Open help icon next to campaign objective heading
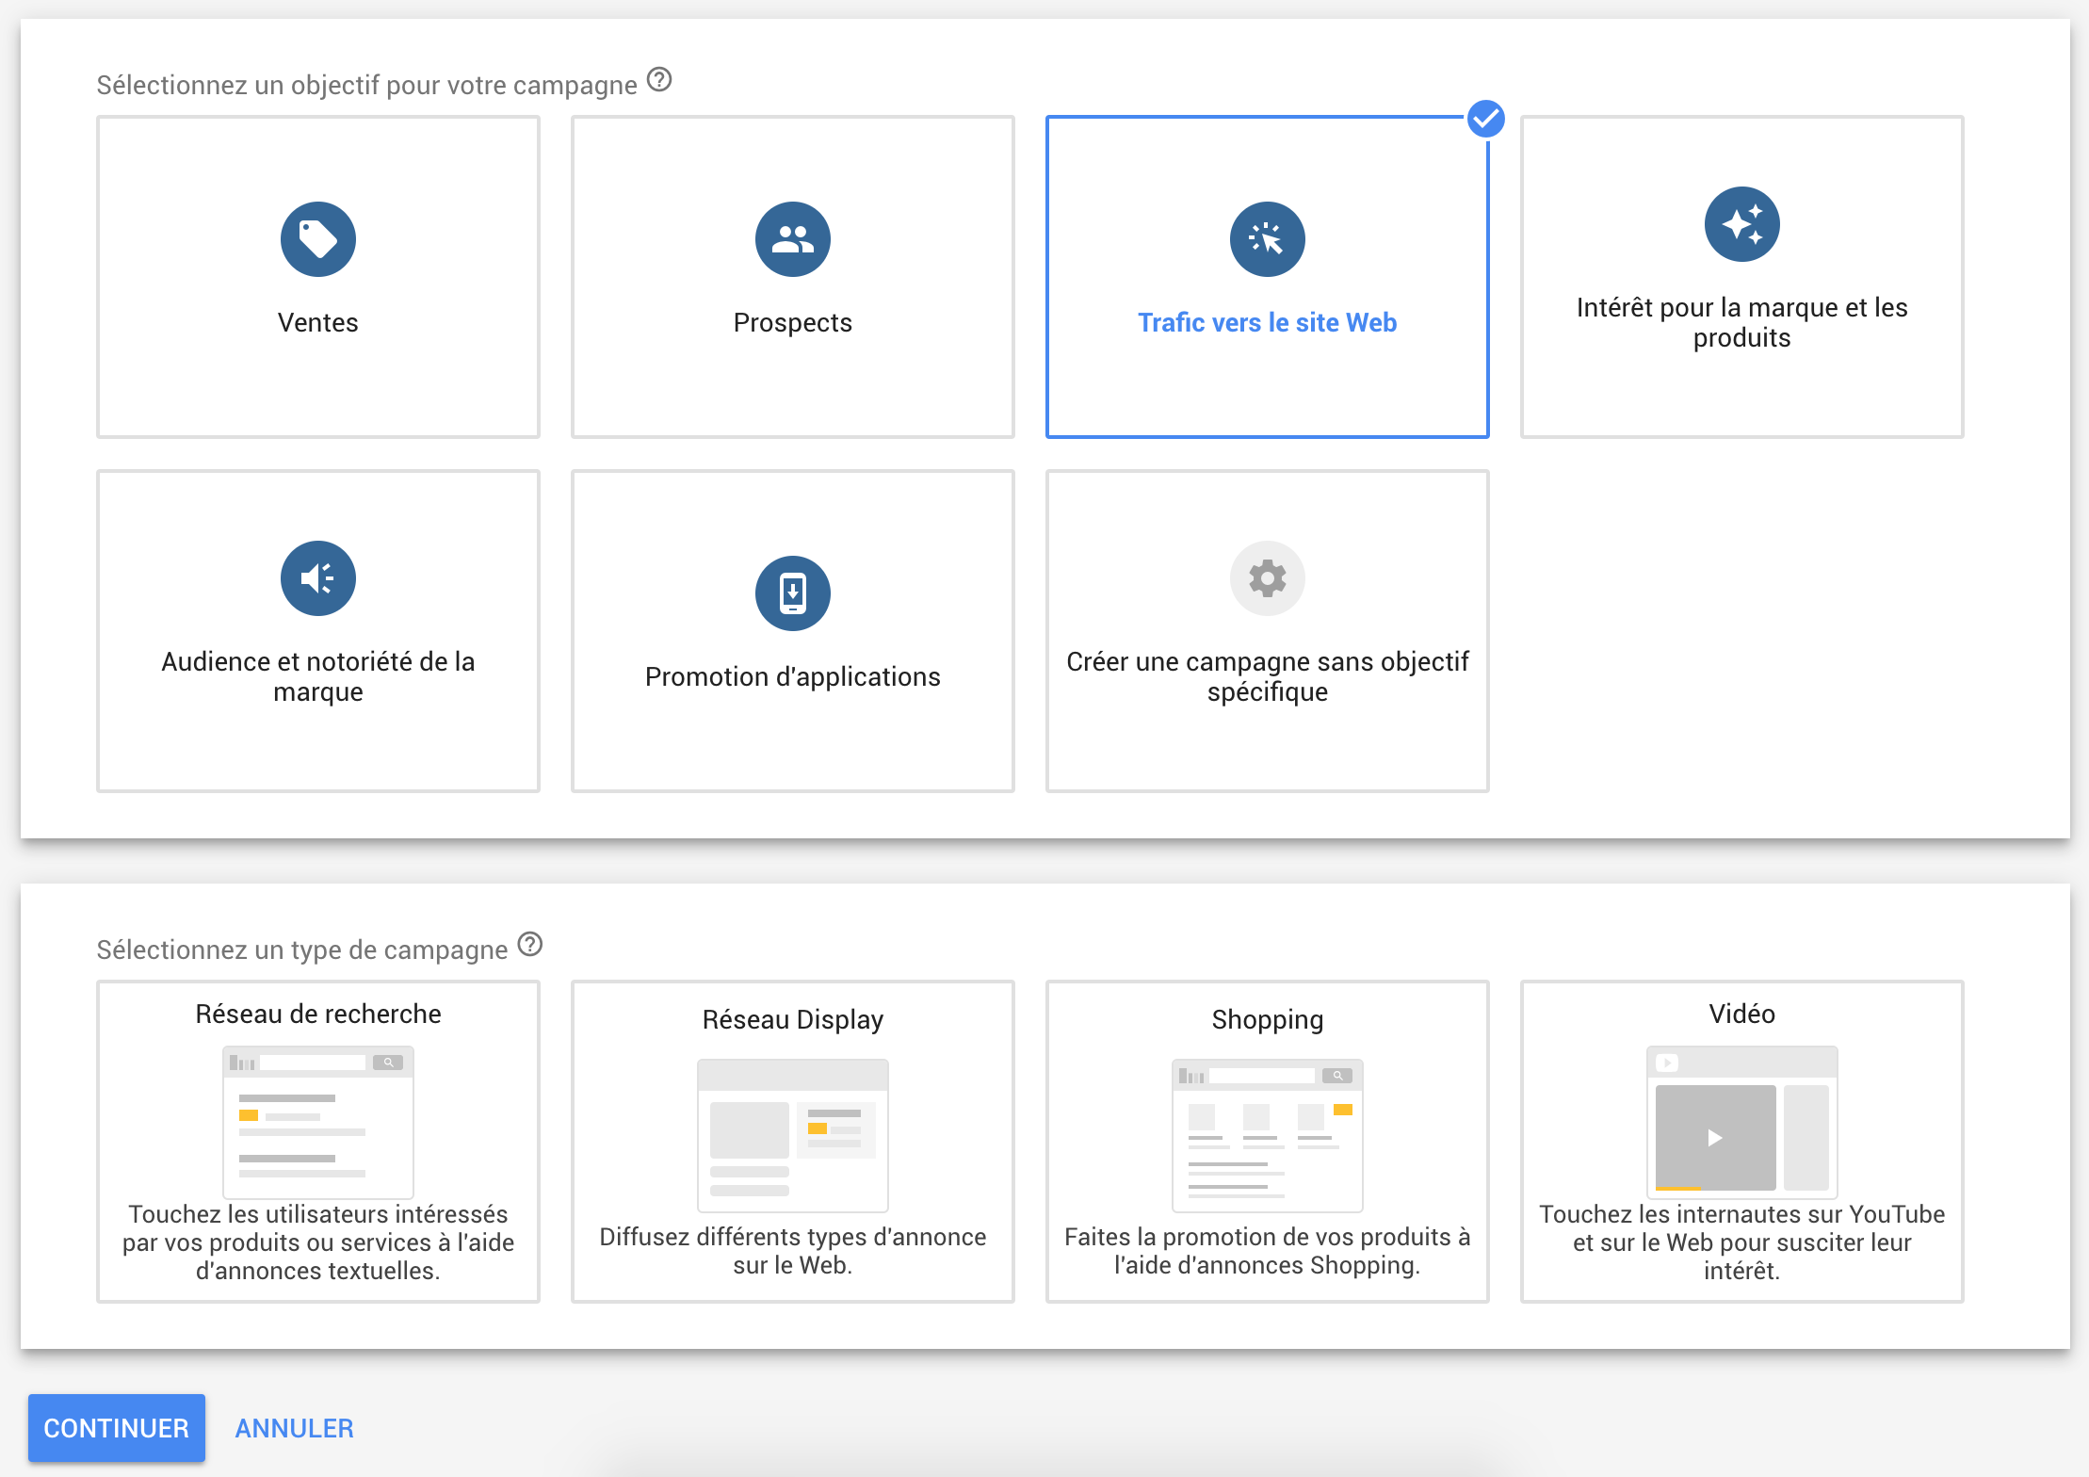 click(659, 80)
